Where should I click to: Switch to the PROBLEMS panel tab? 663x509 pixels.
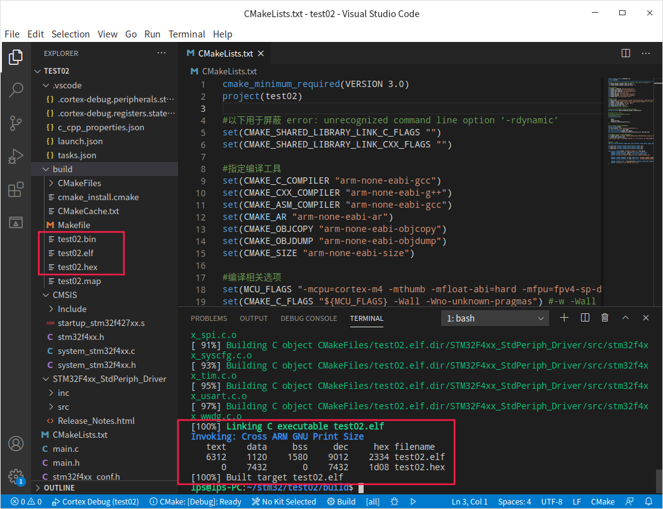[208, 318]
